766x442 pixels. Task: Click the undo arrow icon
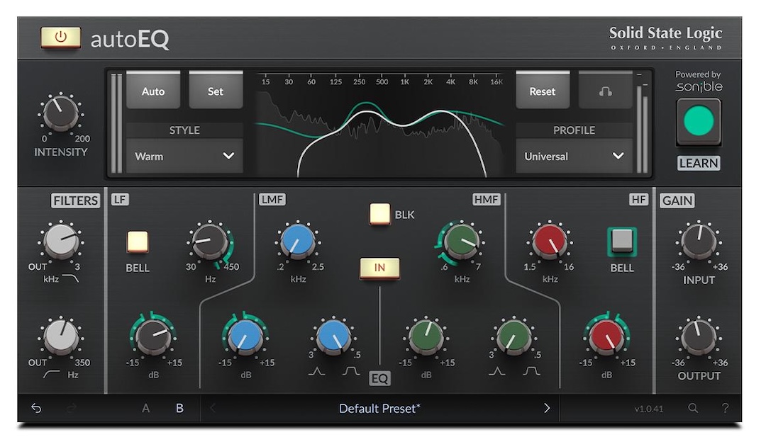coord(35,409)
